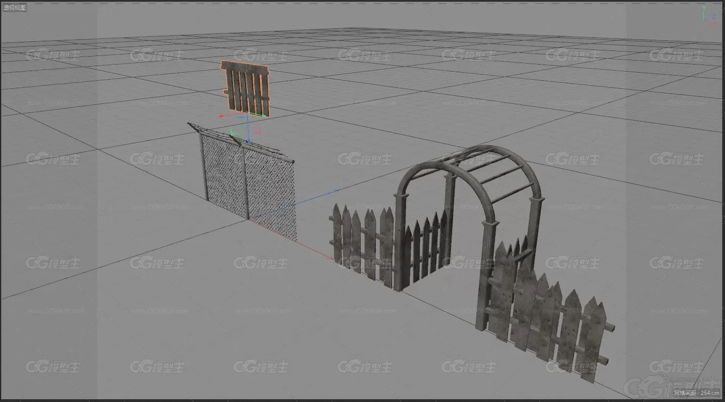The width and height of the screenshot is (725, 402).
Task: Click the blue axis arrow handle tip
Action: (249, 141)
